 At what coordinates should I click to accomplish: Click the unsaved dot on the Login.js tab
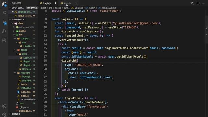coord(56,3)
